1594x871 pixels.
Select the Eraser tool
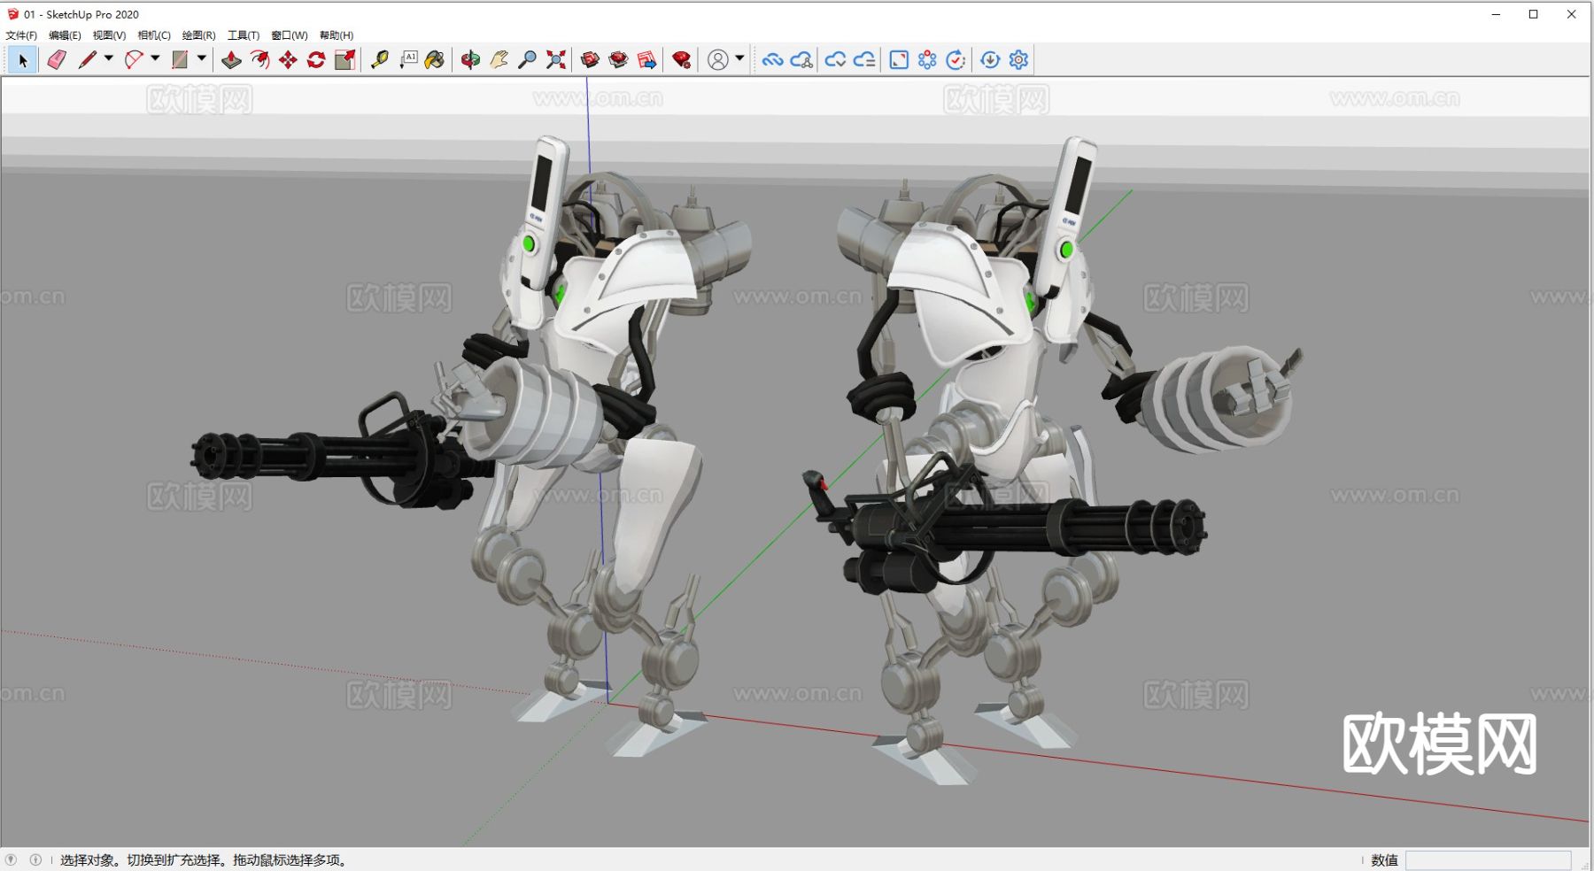pyautogui.click(x=57, y=60)
